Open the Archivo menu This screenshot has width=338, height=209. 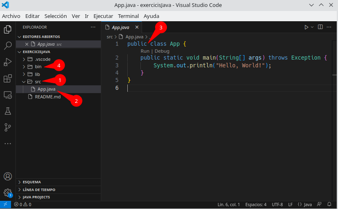[x=11, y=16]
